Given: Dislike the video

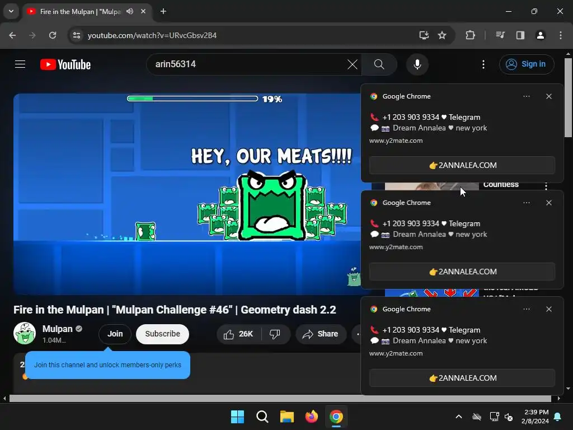Looking at the screenshot, I should click(x=275, y=334).
